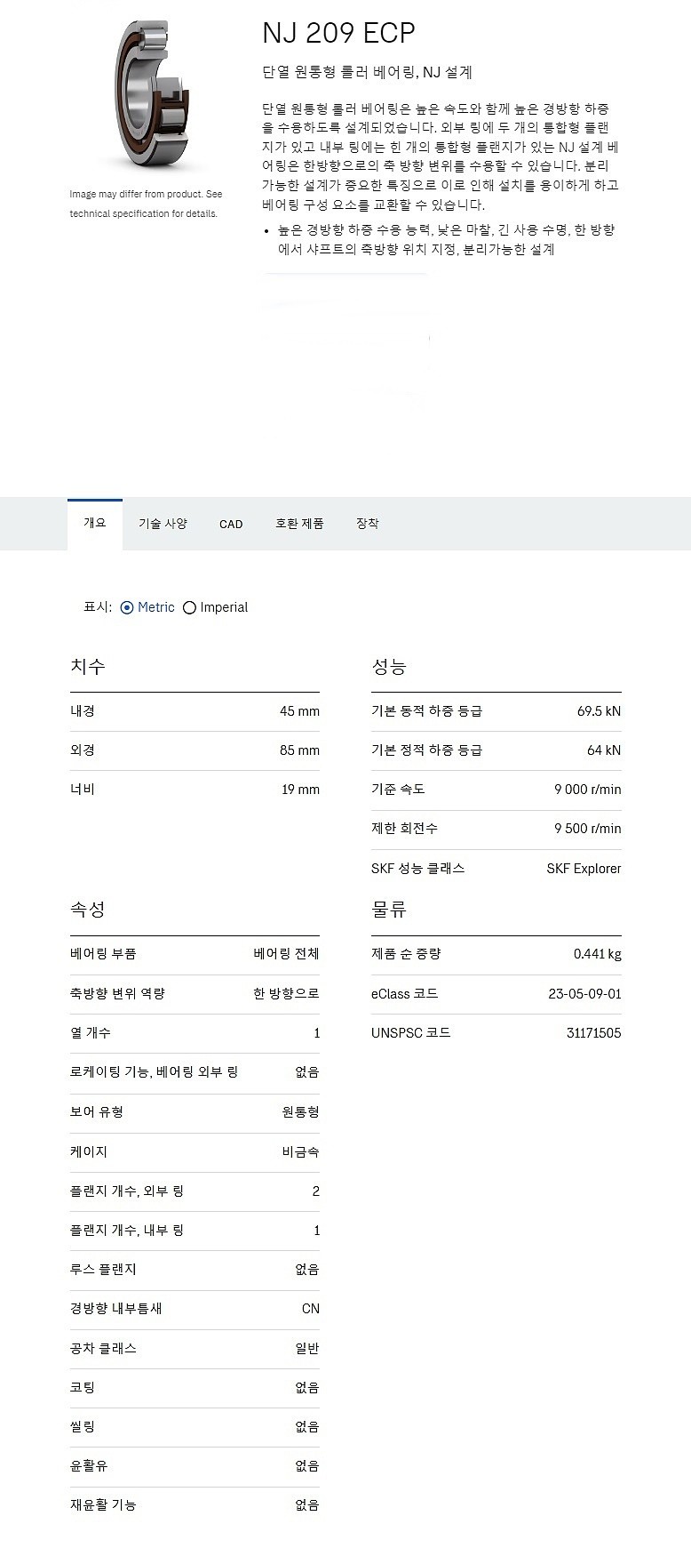Viewport: 691px width, 1556px height.
Task: Click the SKF 성능 클래스 label
Action: (x=418, y=869)
